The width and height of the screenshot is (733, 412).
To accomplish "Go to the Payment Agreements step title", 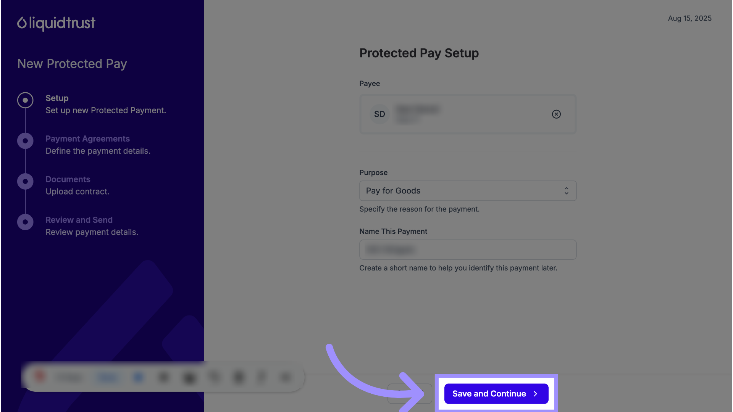I will click(x=87, y=139).
